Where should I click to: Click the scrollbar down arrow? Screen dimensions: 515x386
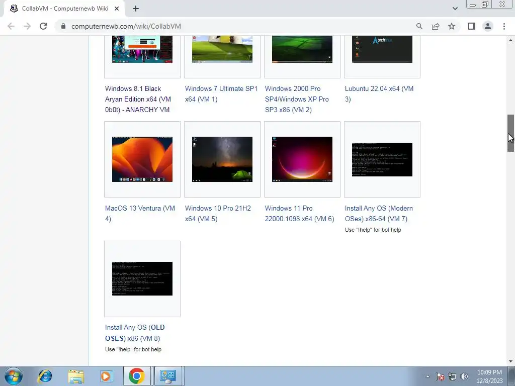510,361
